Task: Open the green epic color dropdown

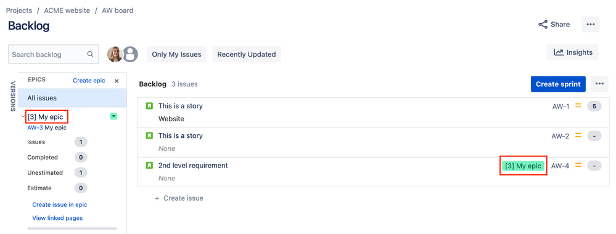Action: [x=113, y=116]
